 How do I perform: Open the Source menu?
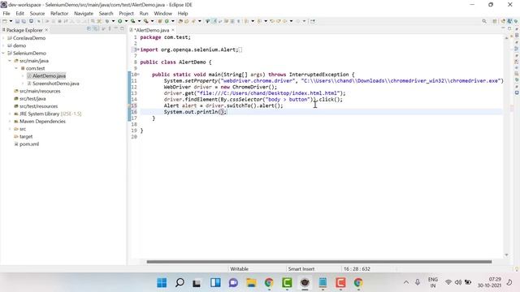point(37,14)
